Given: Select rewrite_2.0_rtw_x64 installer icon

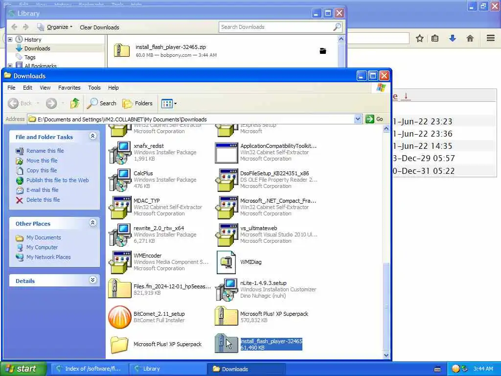Looking at the screenshot, I should (x=120, y=235).
